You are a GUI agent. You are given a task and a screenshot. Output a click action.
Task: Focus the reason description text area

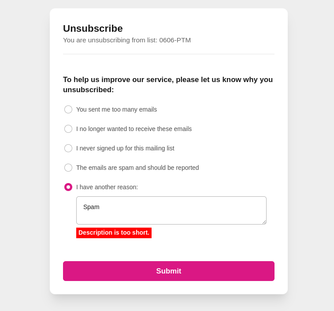coord(171,216)
